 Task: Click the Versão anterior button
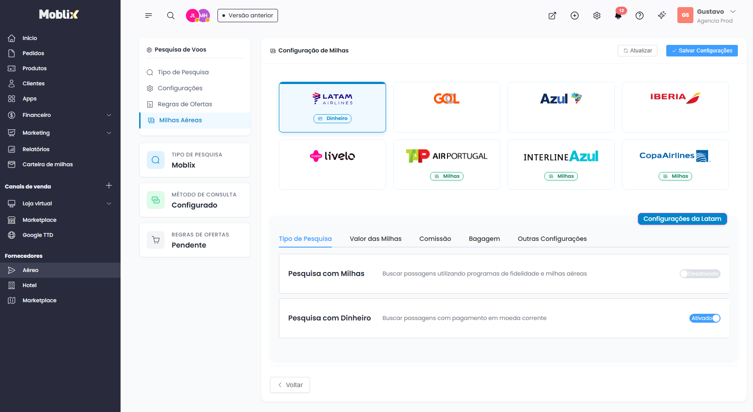click(x=248, y=16)
